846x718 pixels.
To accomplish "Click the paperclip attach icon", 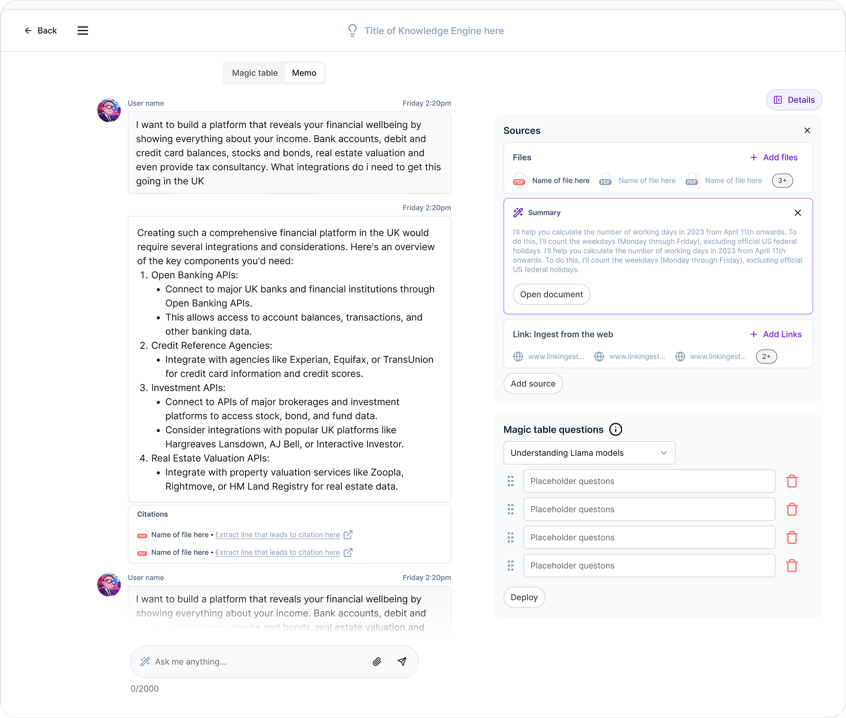I will click(377, 662).
